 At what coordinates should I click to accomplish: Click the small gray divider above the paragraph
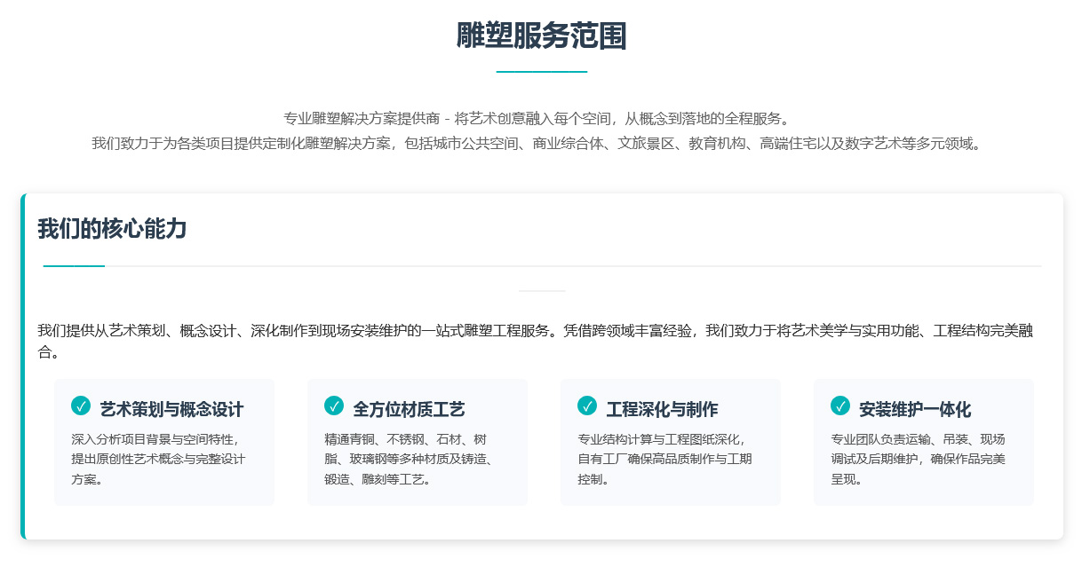click(541, 290)
